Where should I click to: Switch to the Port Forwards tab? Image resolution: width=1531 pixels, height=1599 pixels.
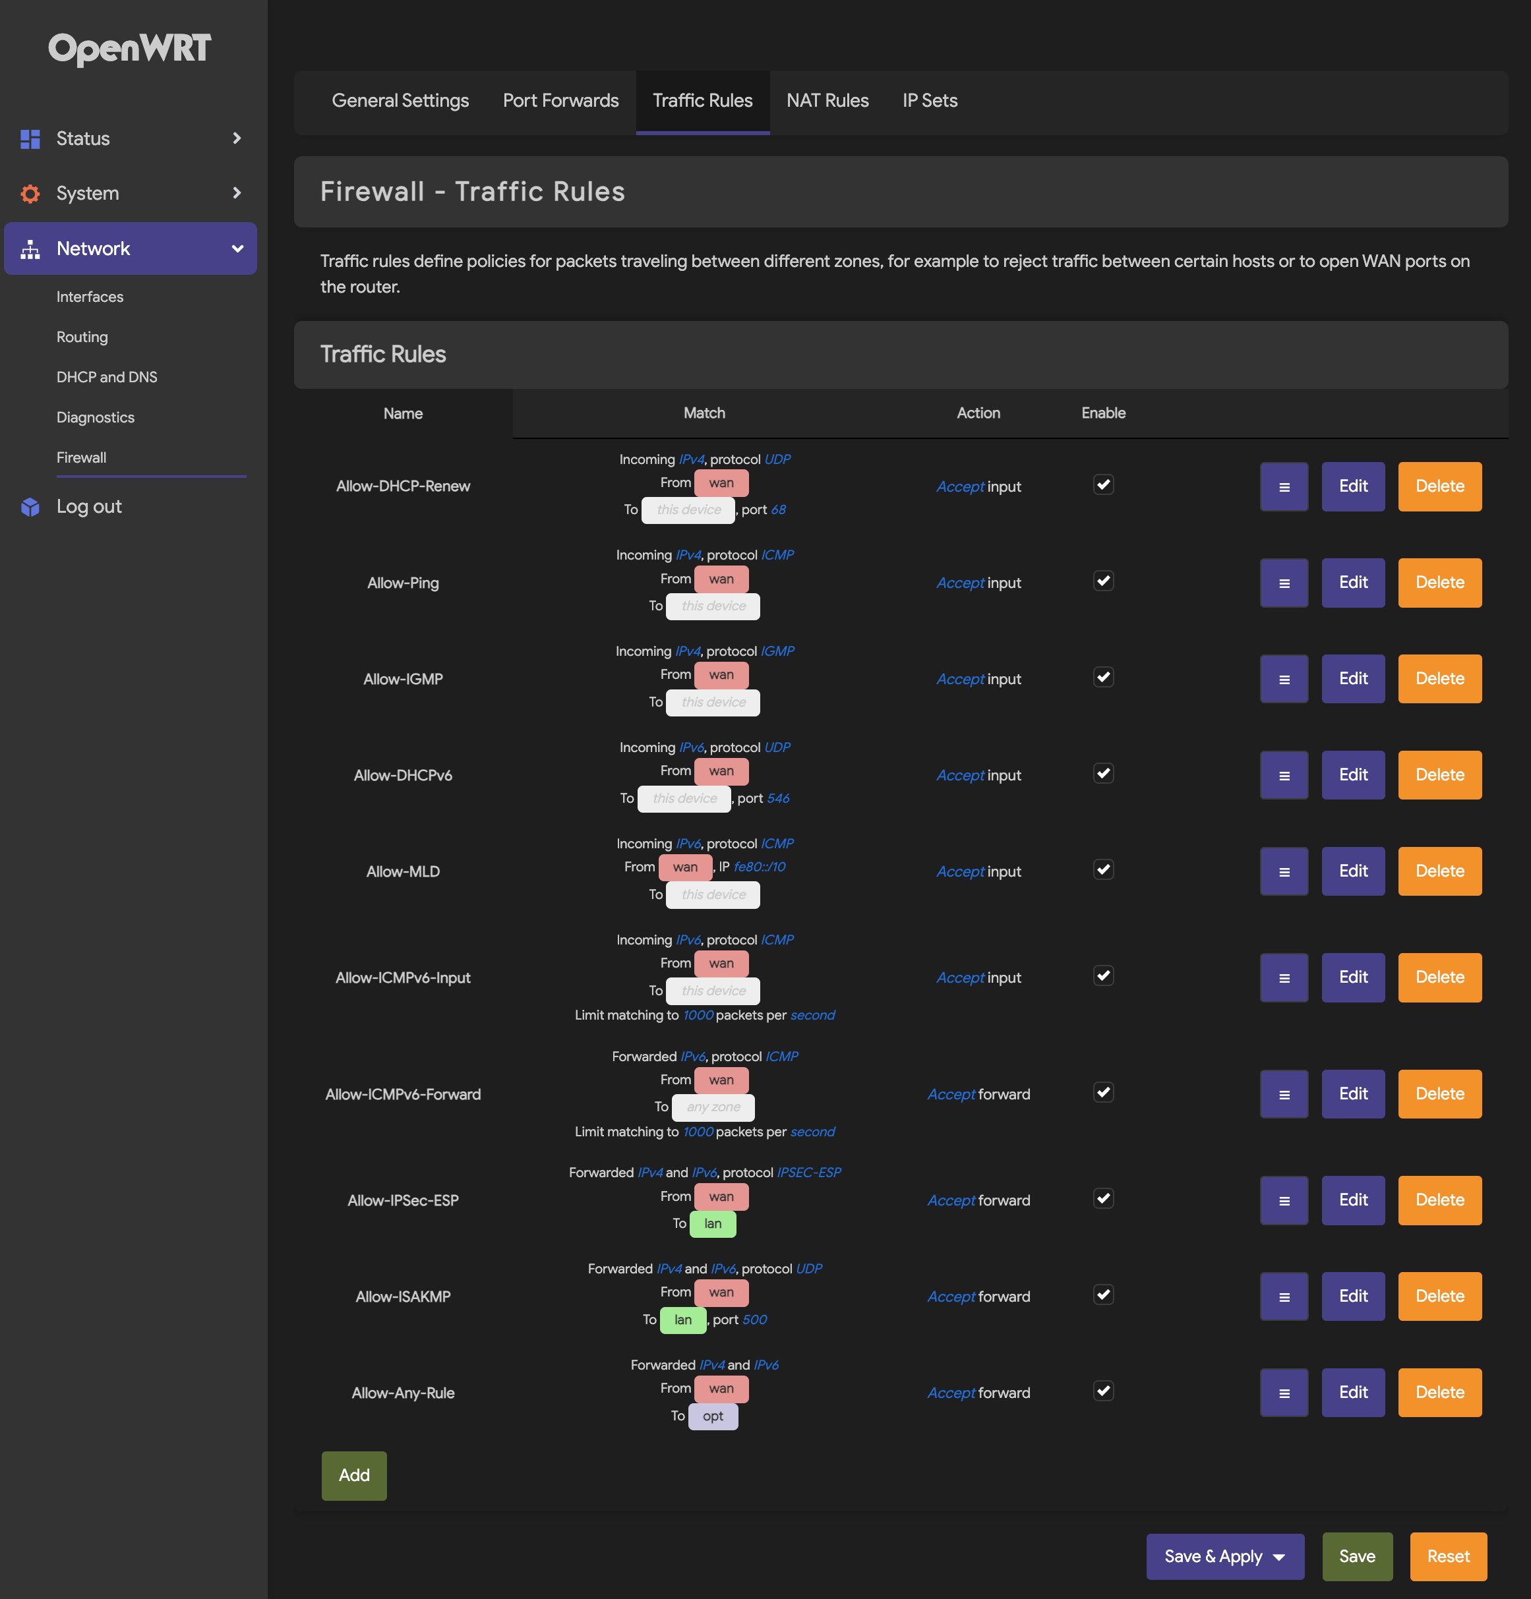(x=560, y=100)
